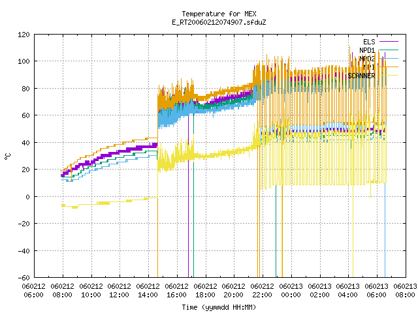
Task: Click the "Time (yymmdd HH:MM)" x-axis label
Action: [x=219, y=307]
